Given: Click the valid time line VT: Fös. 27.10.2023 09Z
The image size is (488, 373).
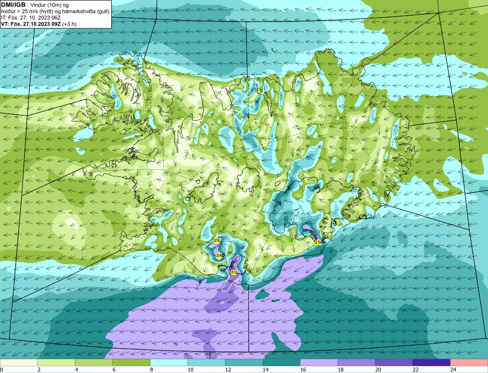Looking at the screenshot, I should [x=31, y=24].
